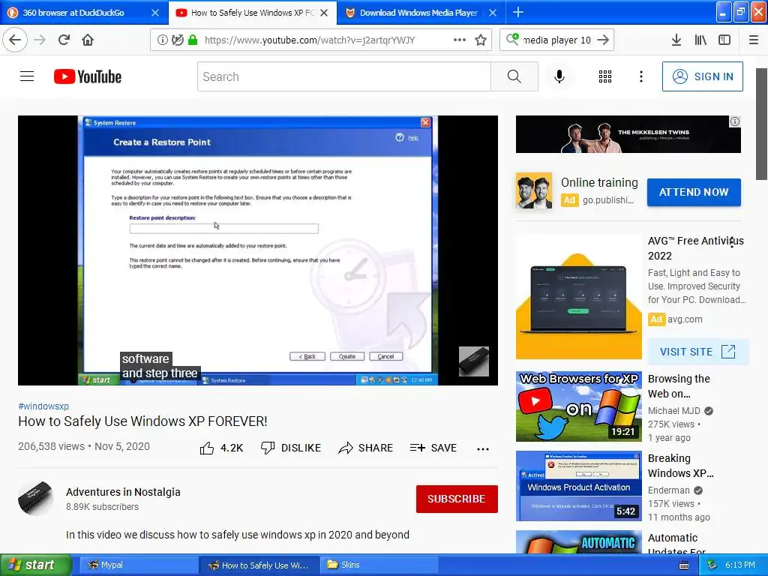768x576 pixels.
Task: Go to YouTube home via logo
Action: coord(88,76)
